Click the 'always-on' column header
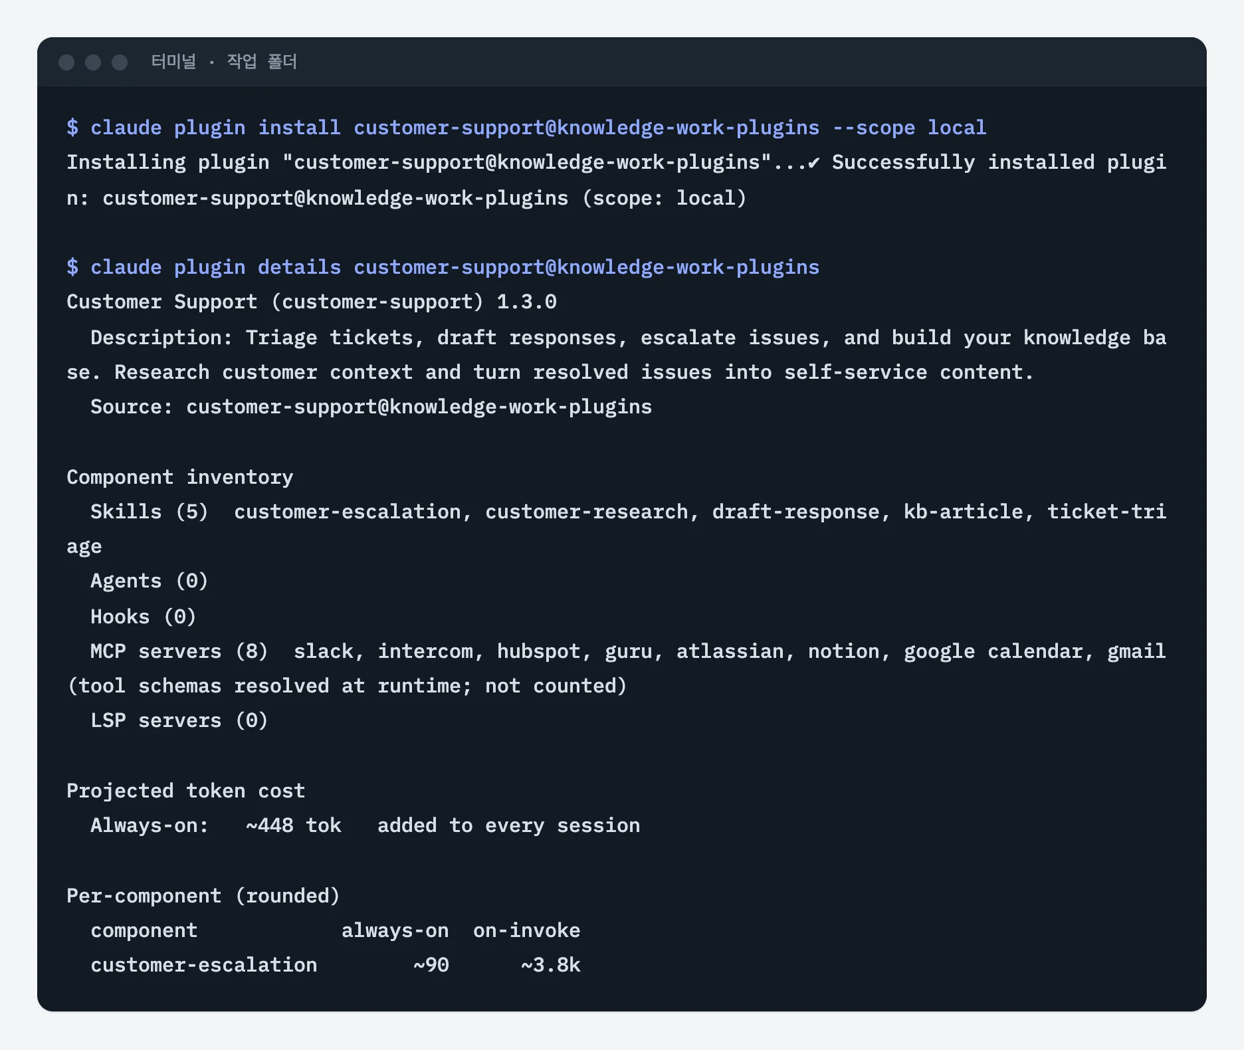 coord(395,930)
